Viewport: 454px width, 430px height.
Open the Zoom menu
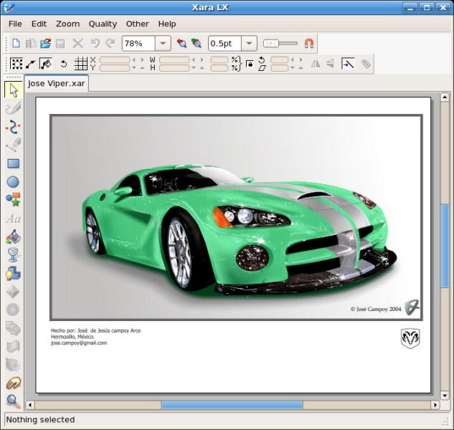68,24
